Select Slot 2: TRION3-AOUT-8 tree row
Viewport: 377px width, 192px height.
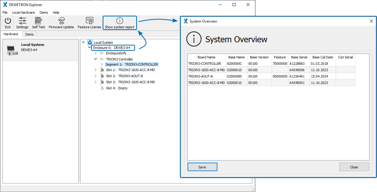pyautogui.click(x=124, y=76)
